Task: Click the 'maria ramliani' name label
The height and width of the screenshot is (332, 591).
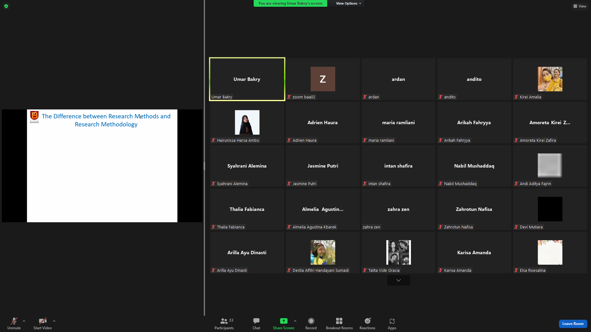Action: (x=381, y=140)
